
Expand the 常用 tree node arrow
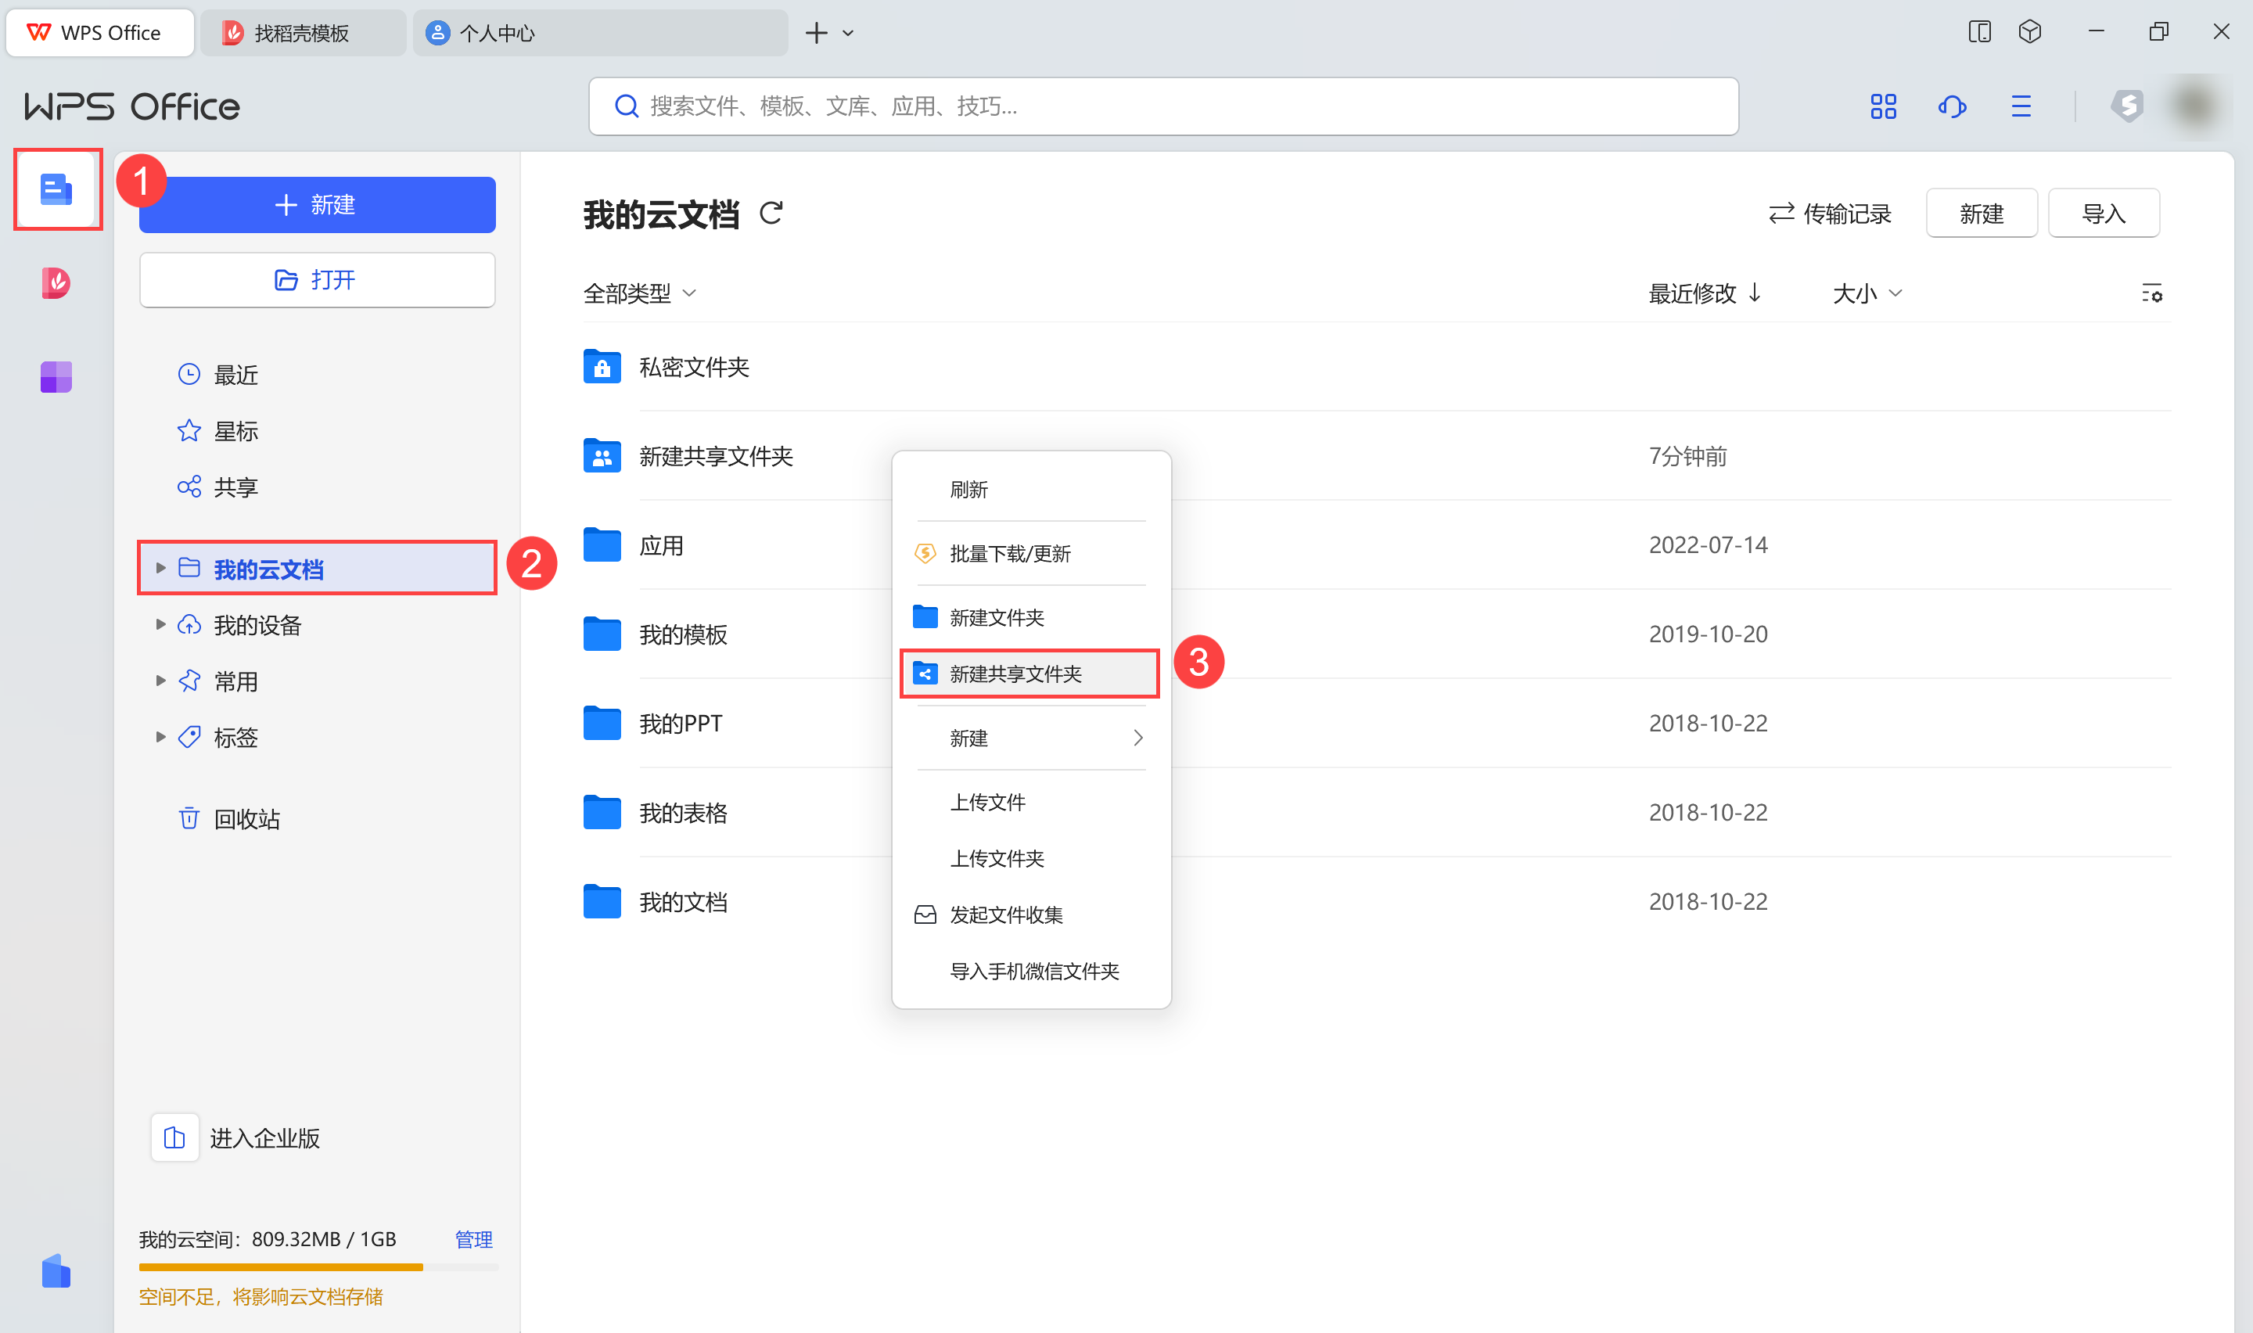click(160, 681)
